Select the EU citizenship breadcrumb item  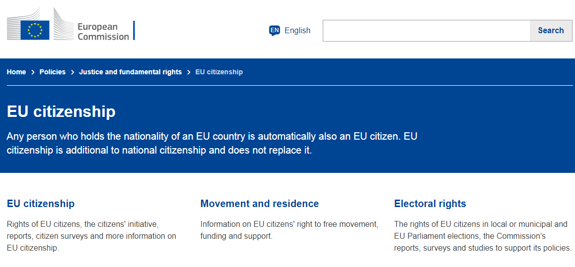(219, 72)
